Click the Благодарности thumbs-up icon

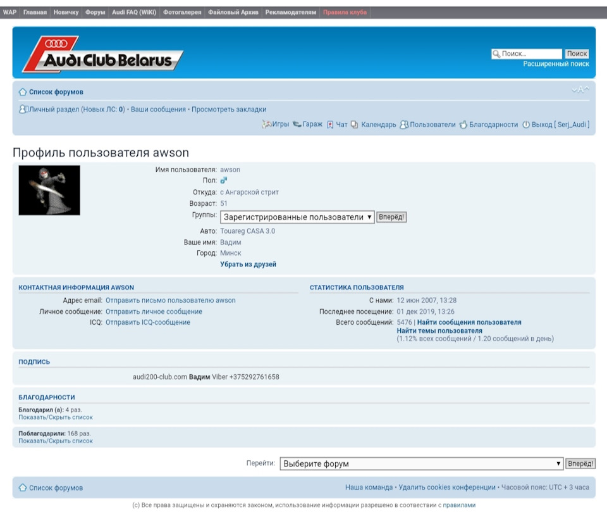click(463, 125)
